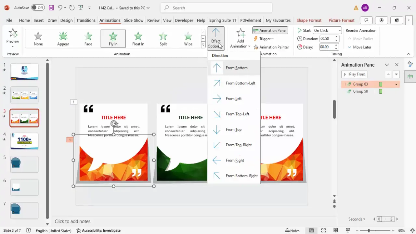The height and width of the screenshot is (234, 416).
Task: Select the Split animation effect
Action: 163,38
